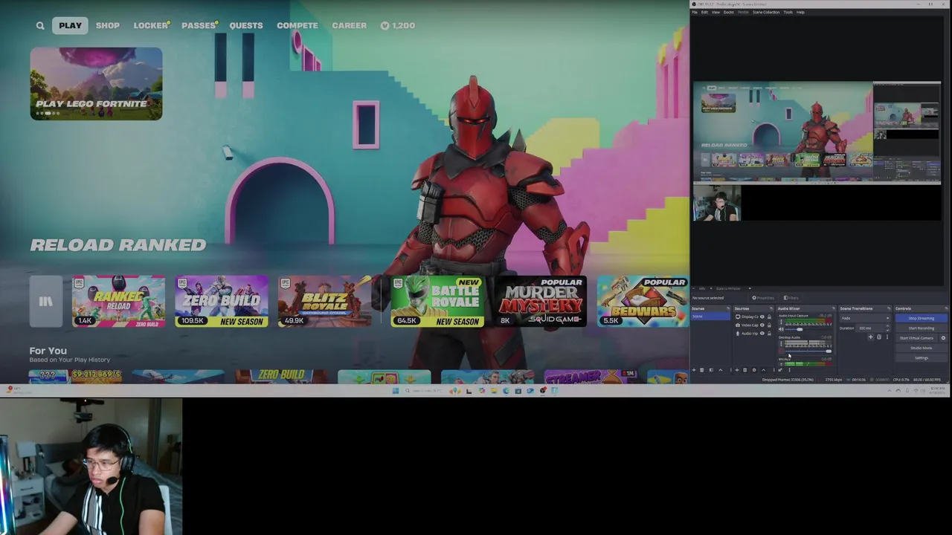Select the Bedwars game tile
Screen dimensions: 952x535
coord(643,301)
